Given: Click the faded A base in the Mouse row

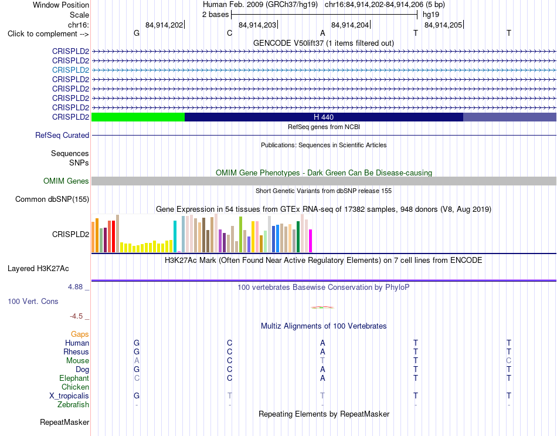Looking at the screenshot, I should (x=137, y=361).
